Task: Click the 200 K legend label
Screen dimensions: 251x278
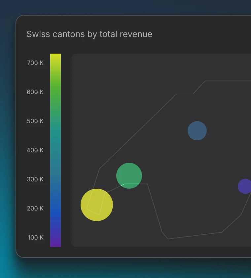Action: coord(35,208)
